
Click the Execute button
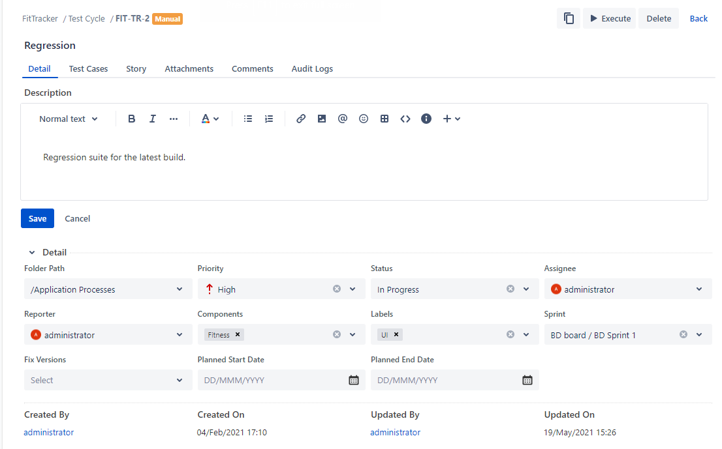[609, 18]
